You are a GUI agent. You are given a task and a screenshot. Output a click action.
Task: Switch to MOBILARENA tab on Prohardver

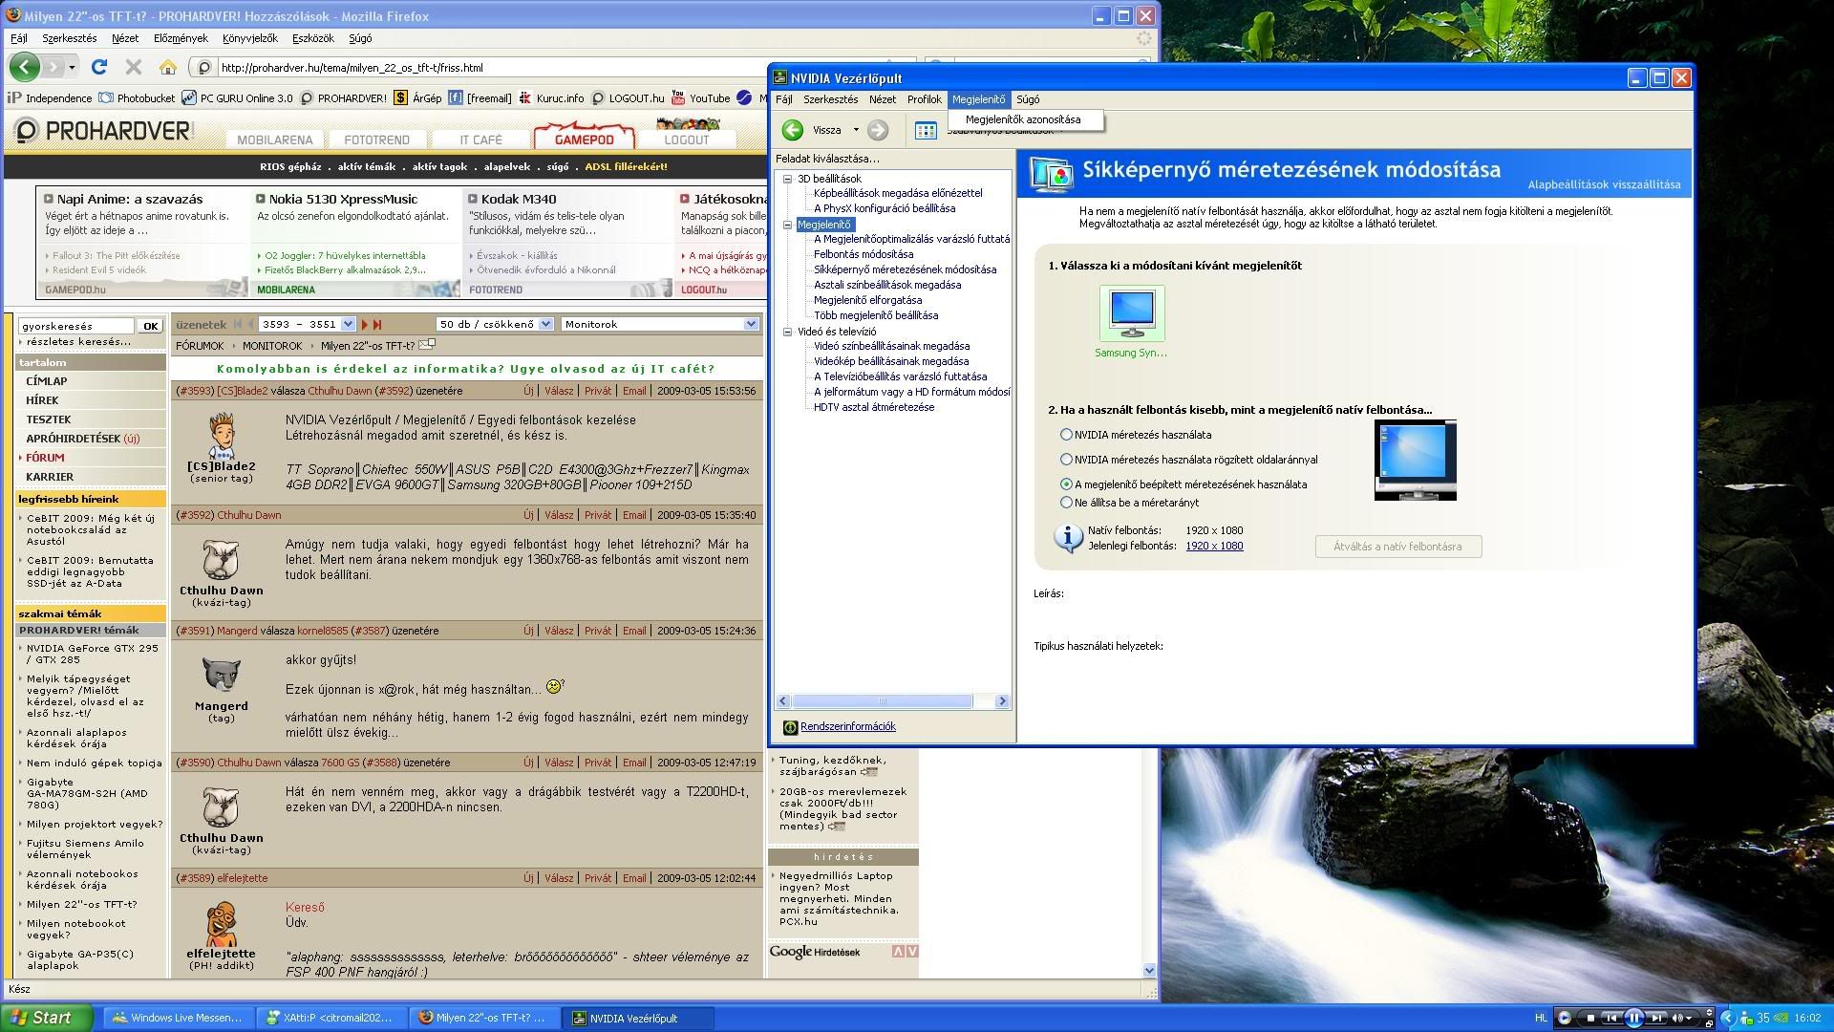pyautogui.click(x=274, y=140)
